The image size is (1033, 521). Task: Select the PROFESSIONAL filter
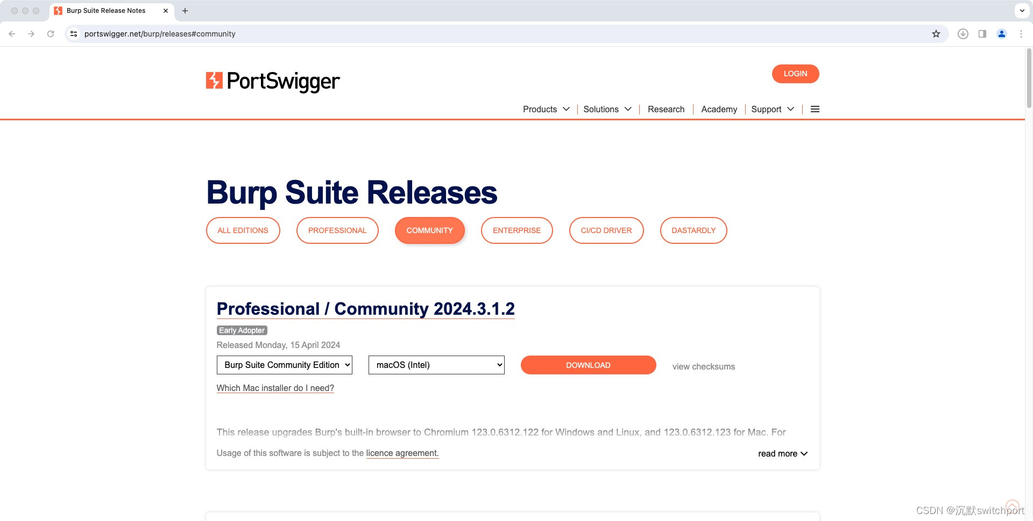337,230
